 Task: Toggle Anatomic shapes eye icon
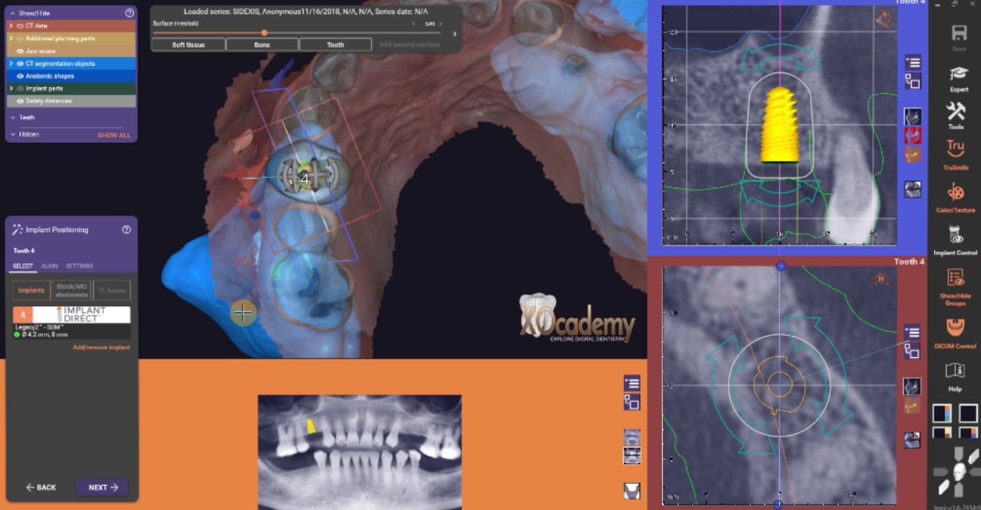tap(20, 76)
